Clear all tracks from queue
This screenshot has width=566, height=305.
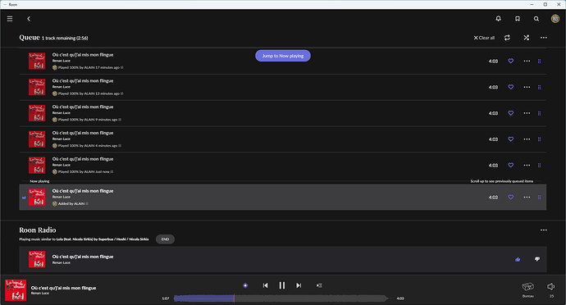(484, 38)
